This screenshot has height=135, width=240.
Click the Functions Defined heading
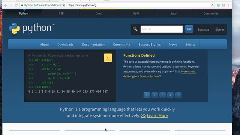click(x=139, y=55)
